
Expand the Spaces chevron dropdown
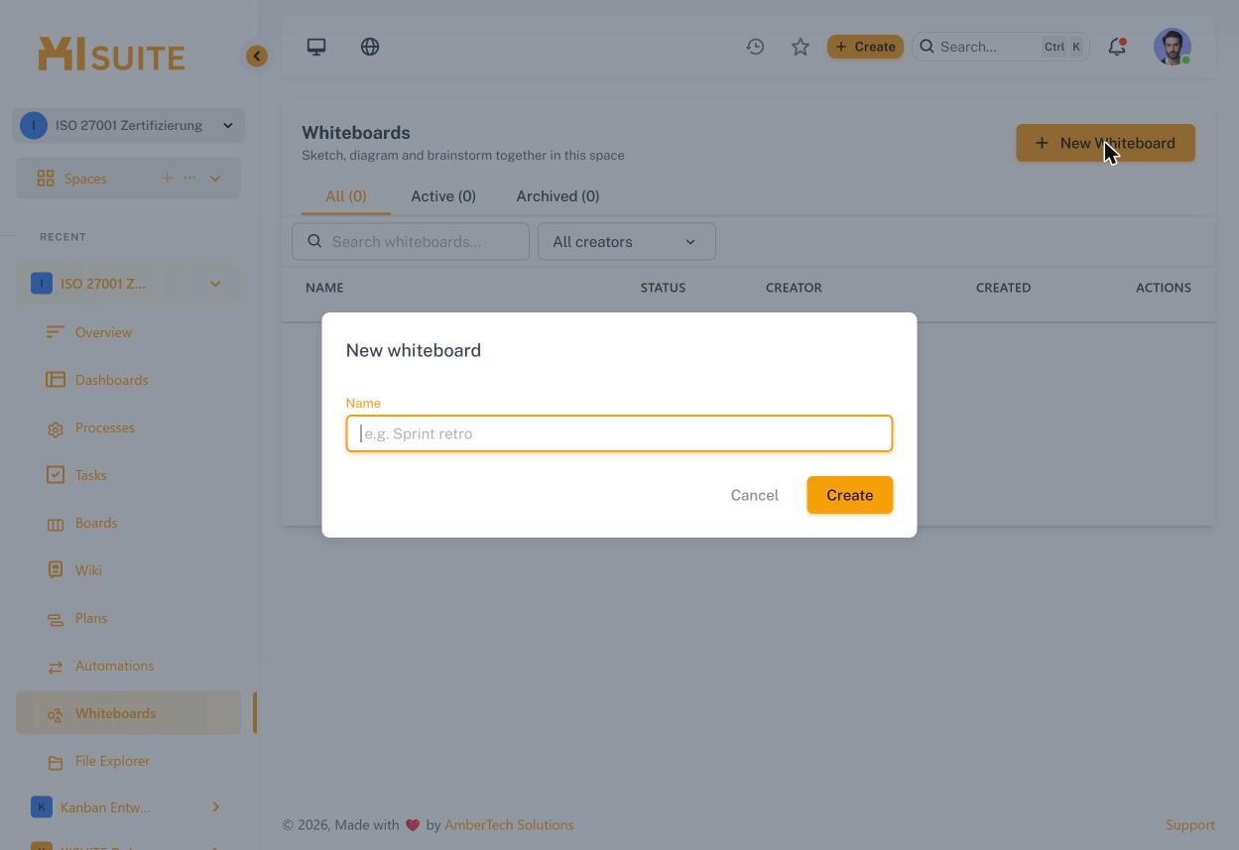[x=215, y=179]
